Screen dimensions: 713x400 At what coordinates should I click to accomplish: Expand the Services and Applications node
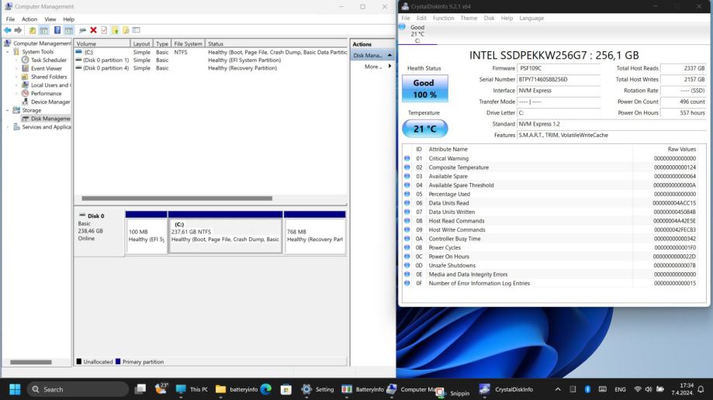pyautogui.click(x=7, y=127)
